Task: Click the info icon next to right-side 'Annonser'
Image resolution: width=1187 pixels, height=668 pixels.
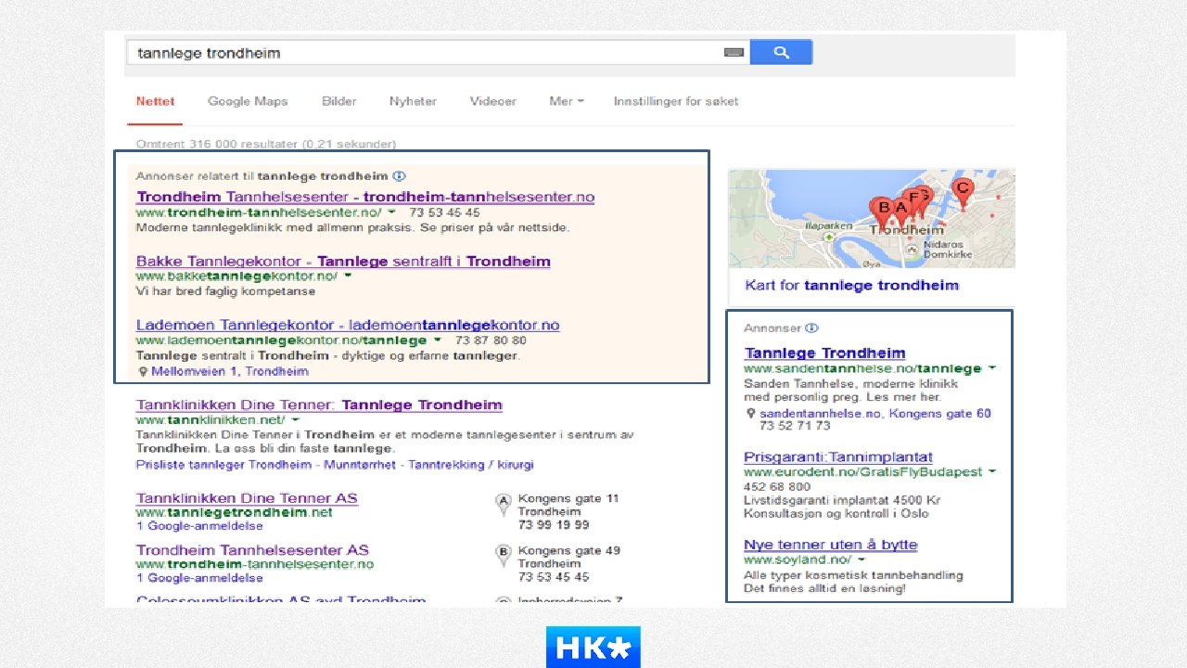Action: (x=812, y=328)
